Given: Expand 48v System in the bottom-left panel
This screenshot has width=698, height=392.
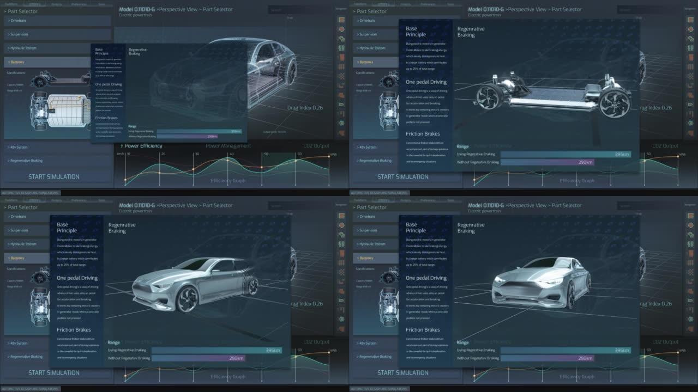Looking at the screenshot, I should click(x=58, y=343).
